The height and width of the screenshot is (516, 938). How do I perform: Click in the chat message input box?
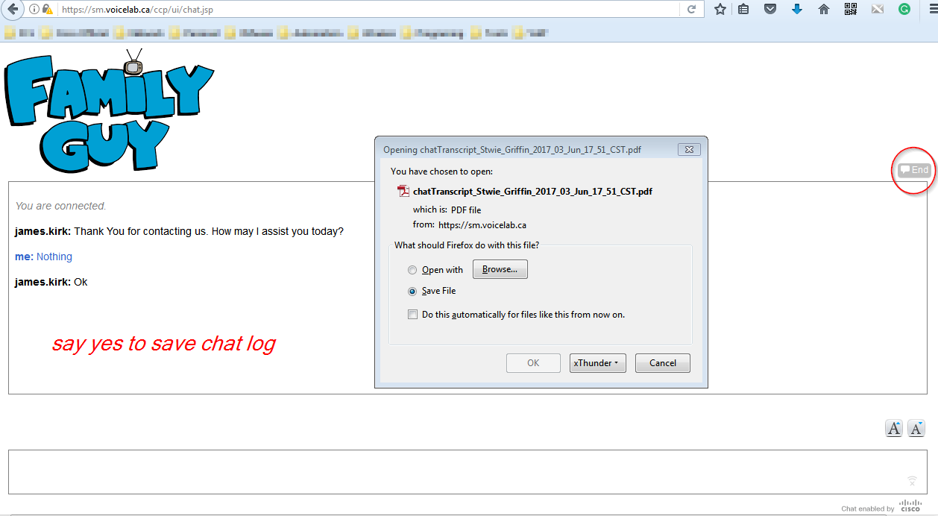click(x=468, y=472)
